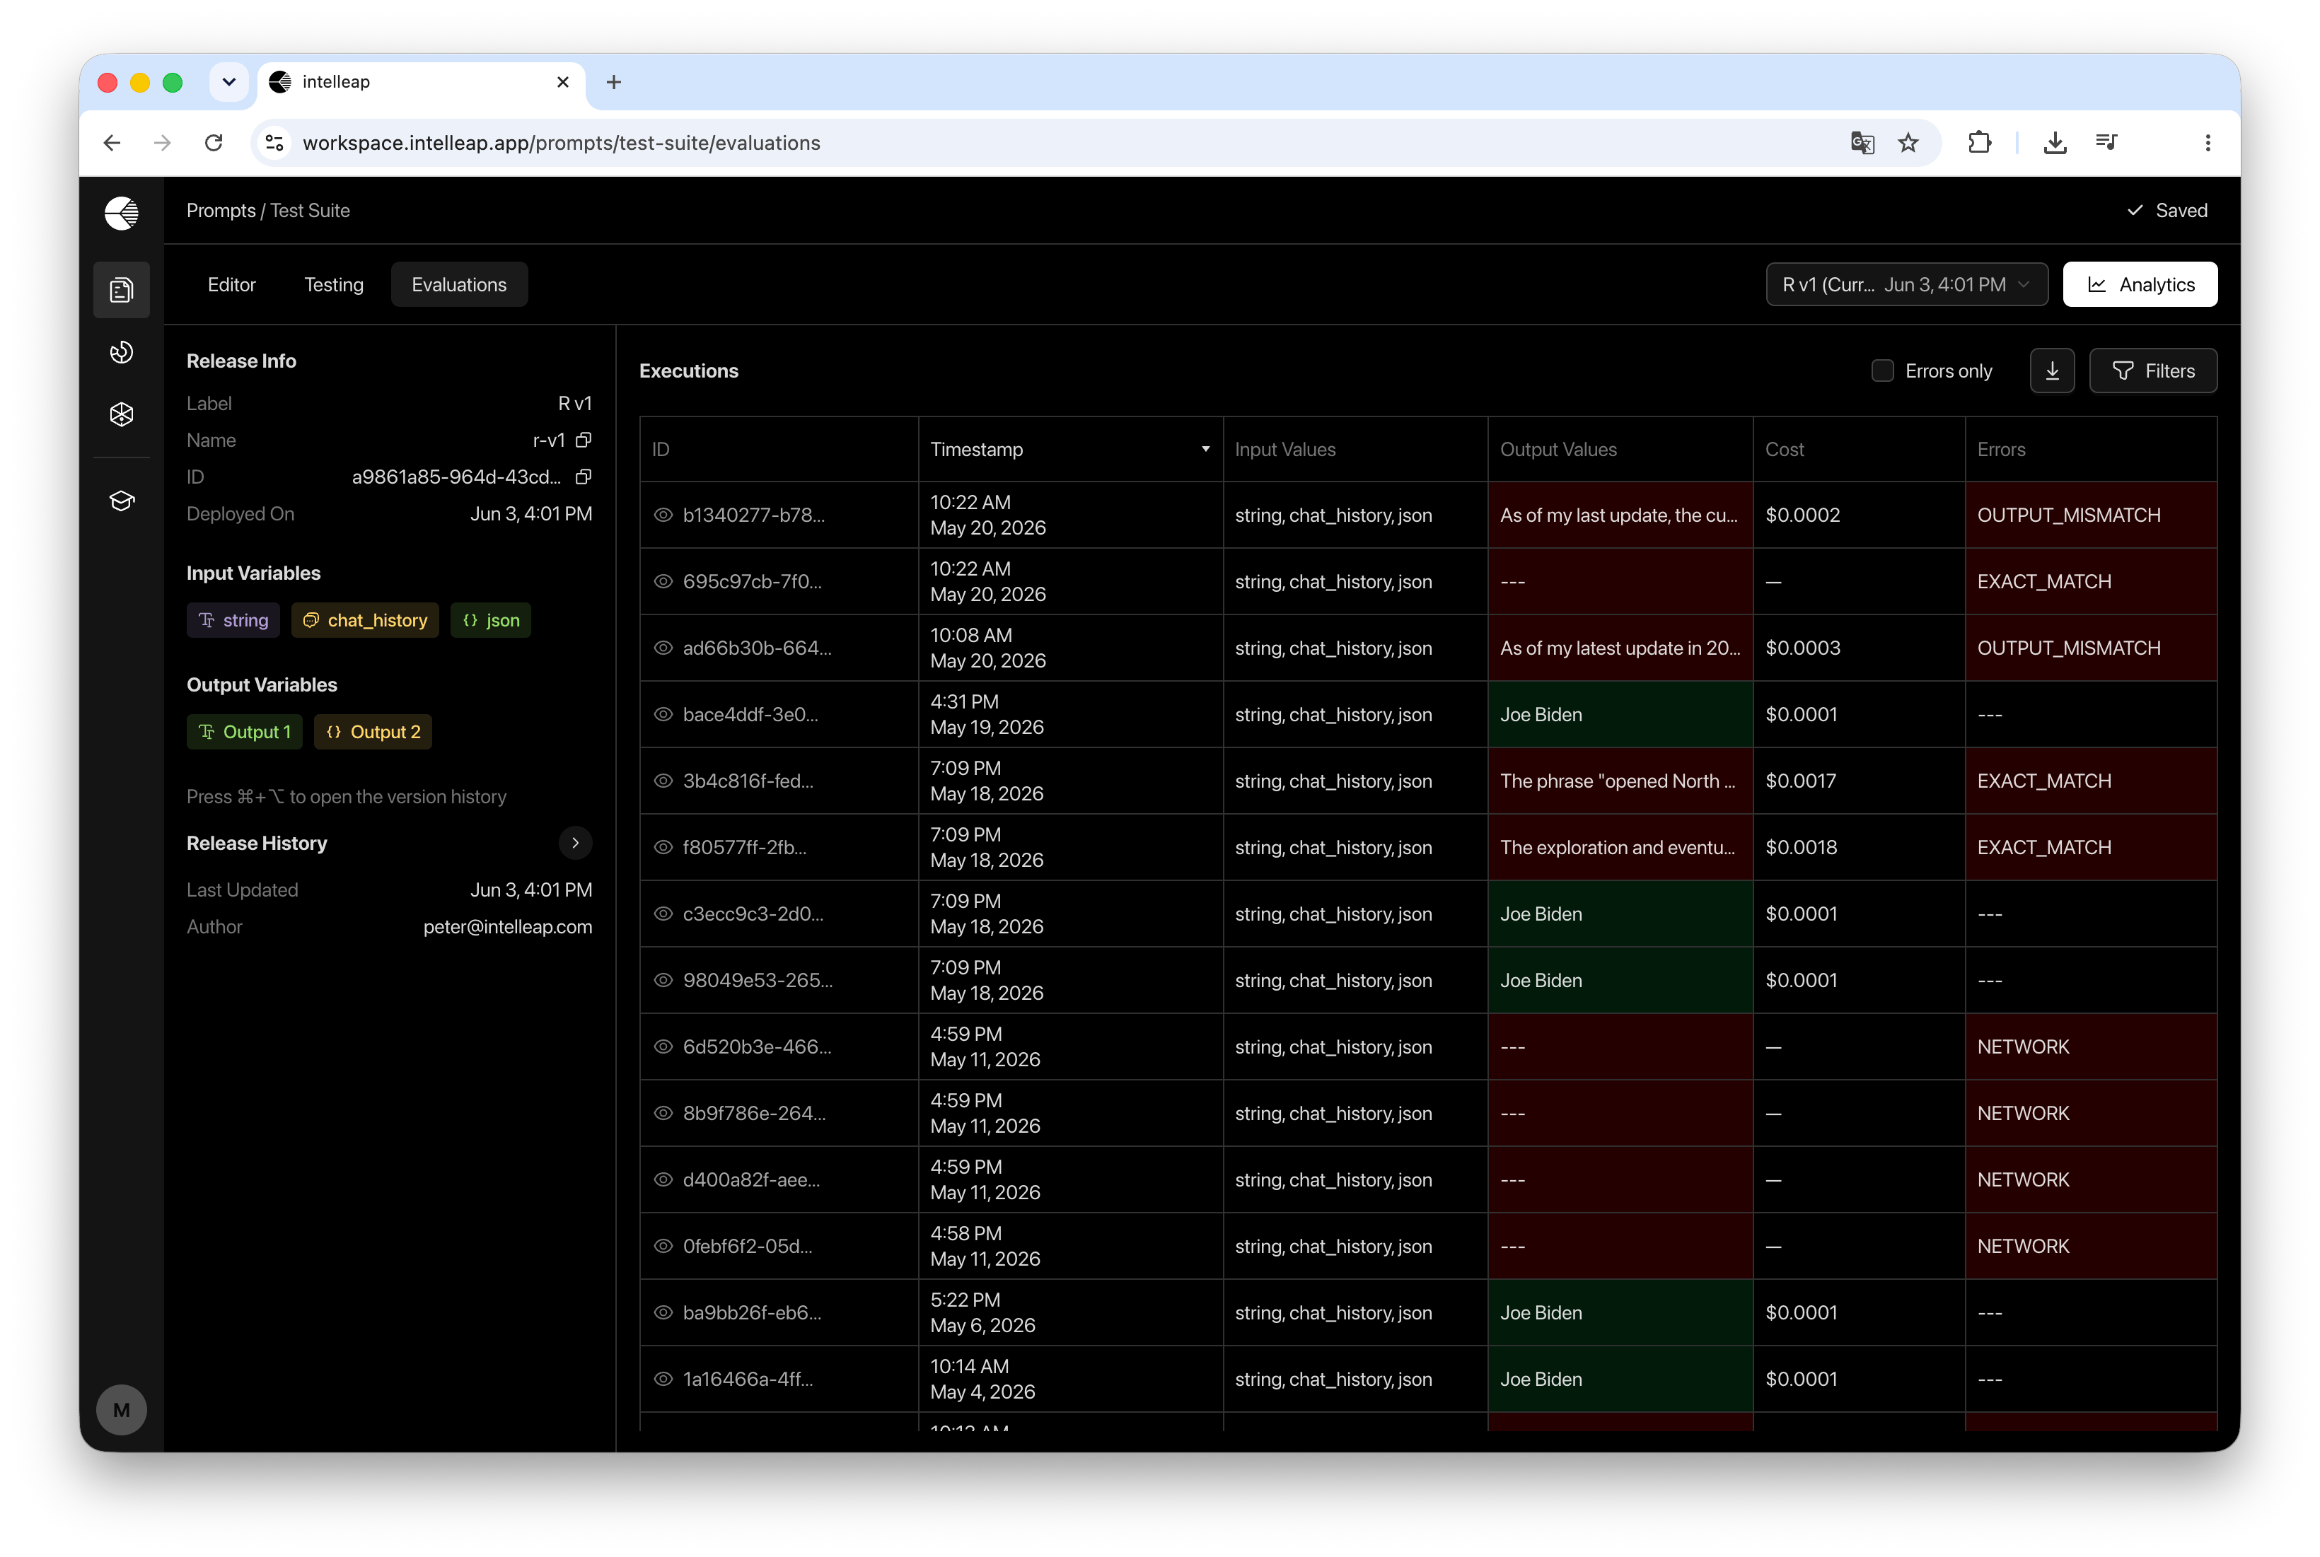
Task: Open the Chrome three-dot menu
Action: coord(2208,143)
